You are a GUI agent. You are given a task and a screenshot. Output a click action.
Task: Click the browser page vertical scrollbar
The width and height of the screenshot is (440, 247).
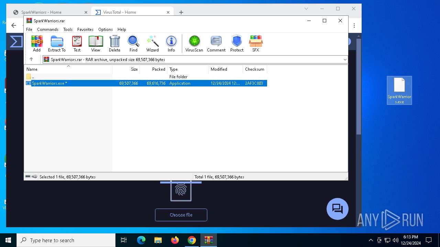(359, 86)
